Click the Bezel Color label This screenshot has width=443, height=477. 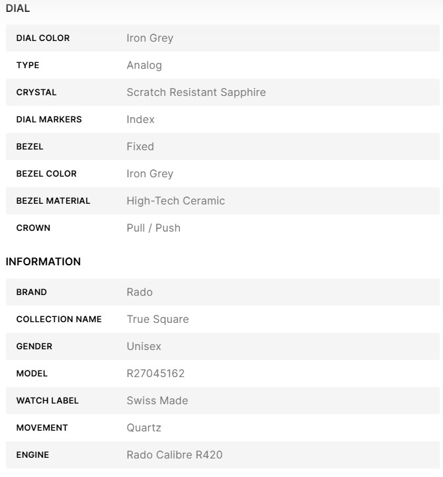[x=46, y=173]
